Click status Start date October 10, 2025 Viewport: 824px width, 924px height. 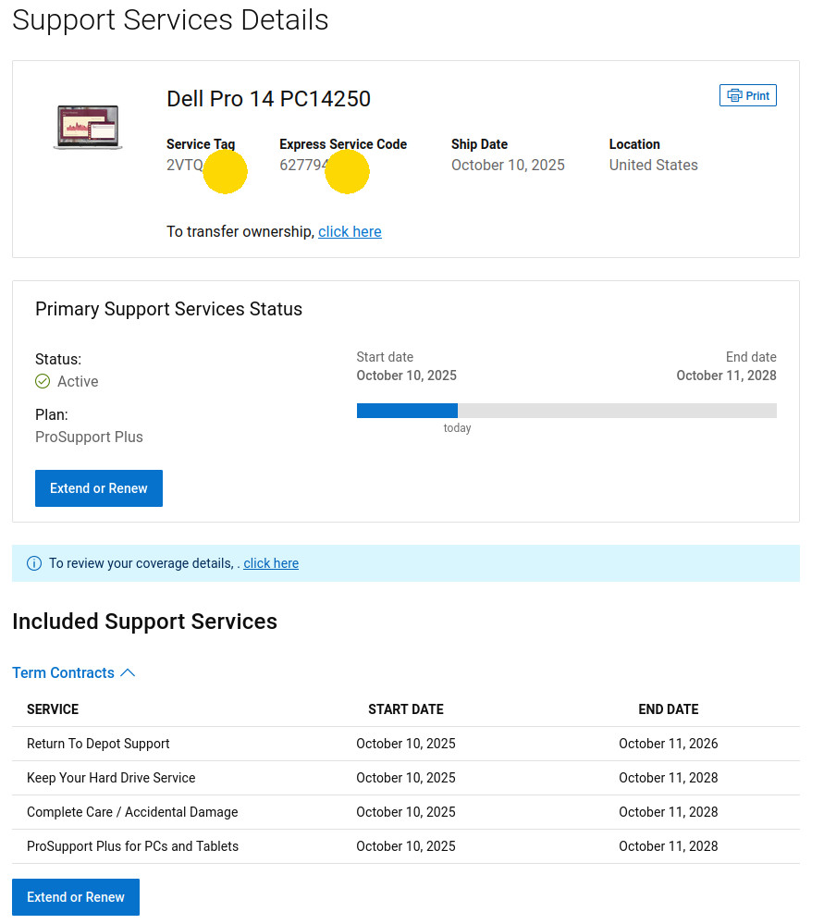406,376
